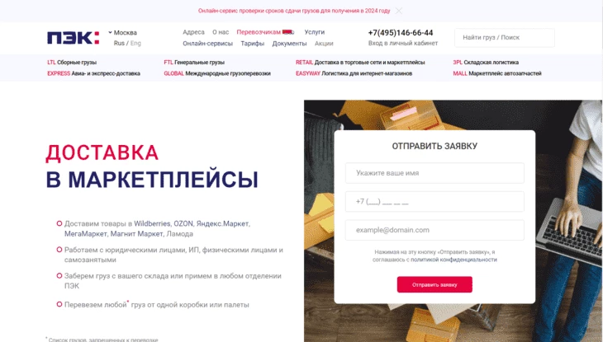Open Онлайн-сервисы menu
This screenshot has width=603, height=342.
[207, 44]
